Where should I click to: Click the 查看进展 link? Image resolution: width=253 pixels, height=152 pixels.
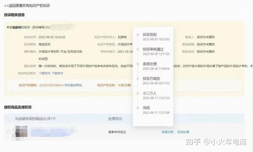(x=168, y=132)
